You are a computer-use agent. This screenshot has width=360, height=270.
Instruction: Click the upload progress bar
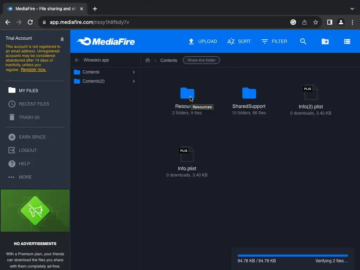tap(293, 256)
